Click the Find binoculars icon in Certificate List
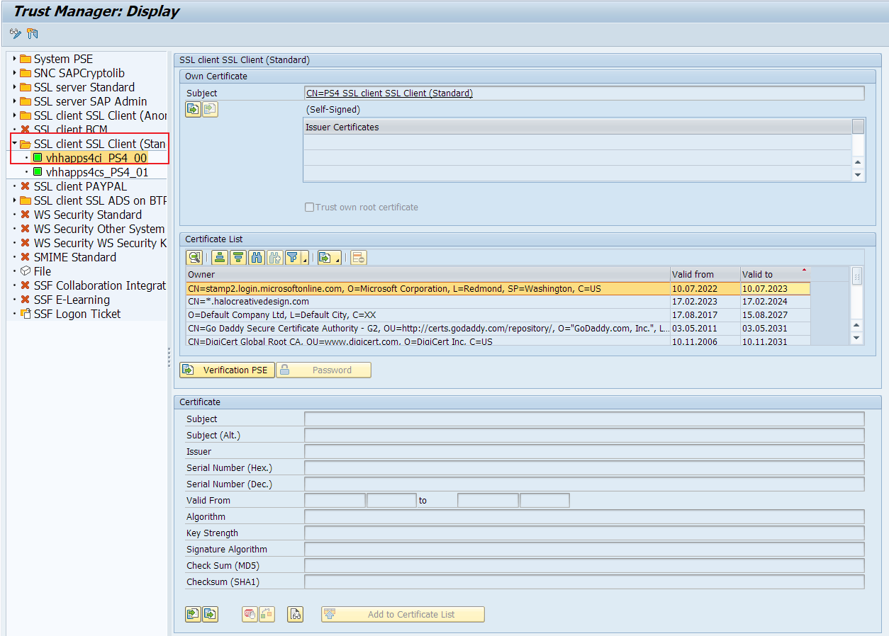Viewport: 889px width, 636px height. pos(257,257)
